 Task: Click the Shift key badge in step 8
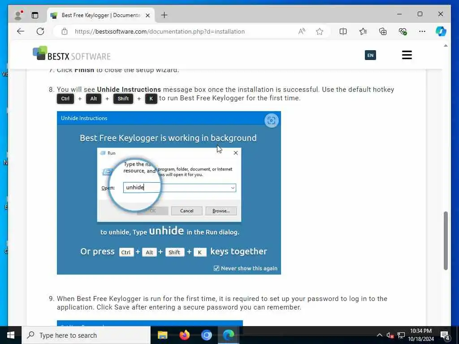click(x=123, y=99)
